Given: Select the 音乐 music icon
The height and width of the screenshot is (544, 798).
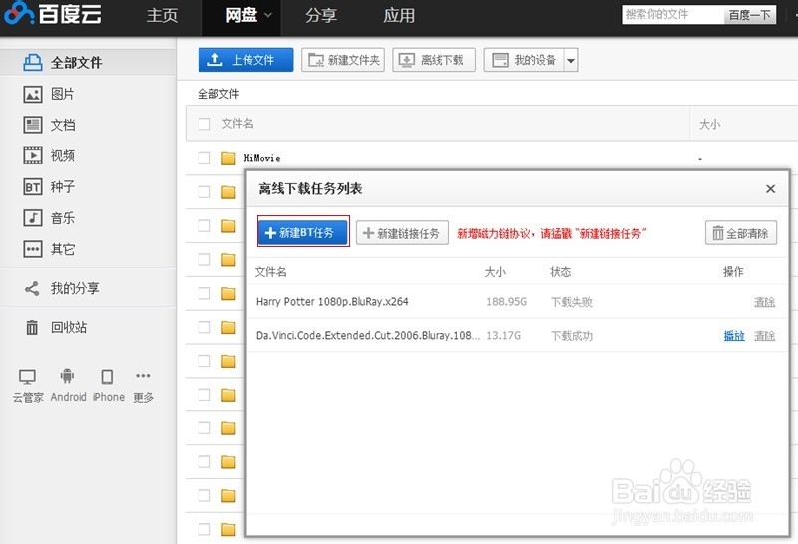Looking at the screenshot, I should [x=33, y=218].
